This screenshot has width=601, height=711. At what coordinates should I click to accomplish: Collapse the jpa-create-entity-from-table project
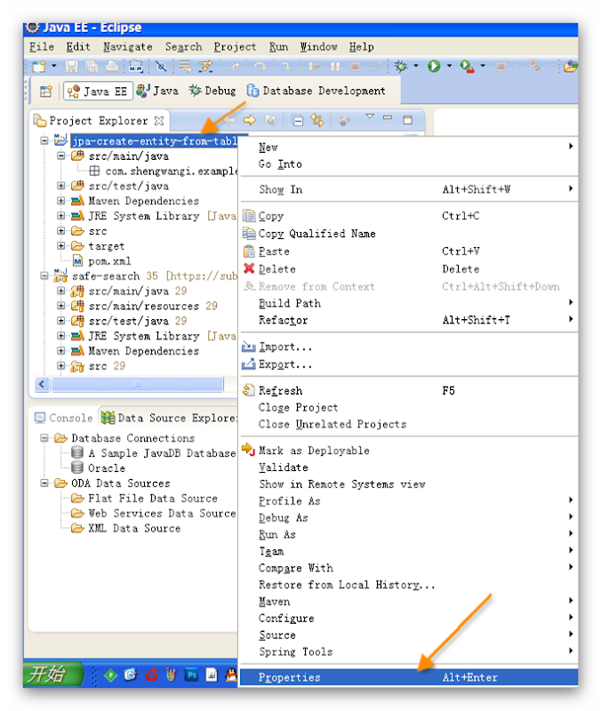[x=44, y=140]
